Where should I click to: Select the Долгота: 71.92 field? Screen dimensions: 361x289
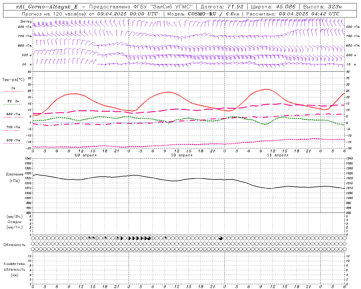222,7
